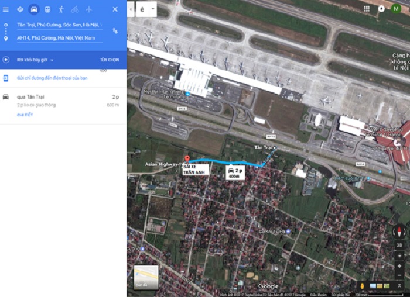Open the input language dropdown arrow
Image resolution: width=410 pixels, height=297 pixels.
tap(153, 9)
